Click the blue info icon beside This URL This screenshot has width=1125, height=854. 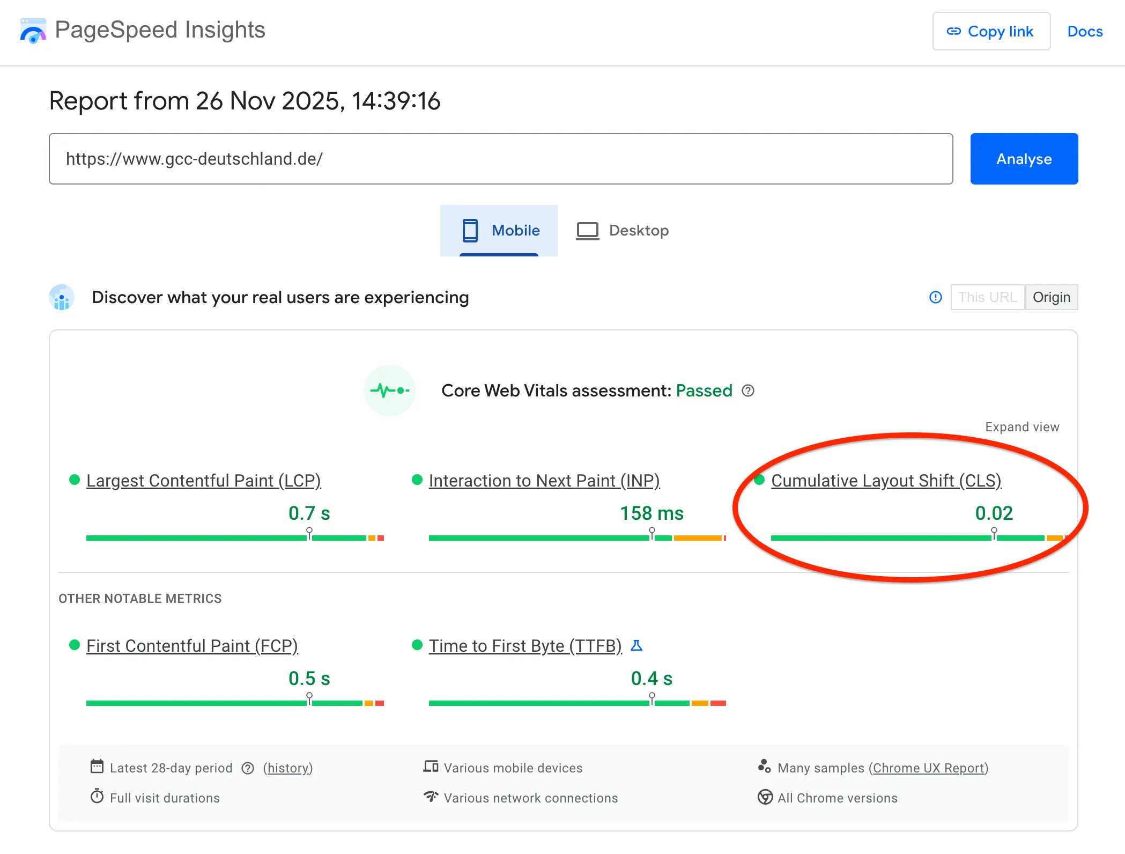point(935,297)
